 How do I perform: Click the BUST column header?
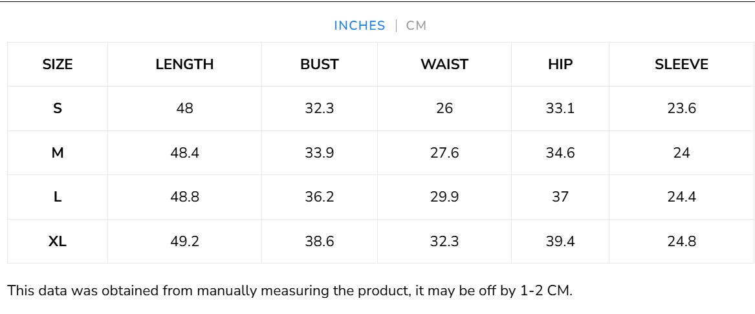pos(320,65)
